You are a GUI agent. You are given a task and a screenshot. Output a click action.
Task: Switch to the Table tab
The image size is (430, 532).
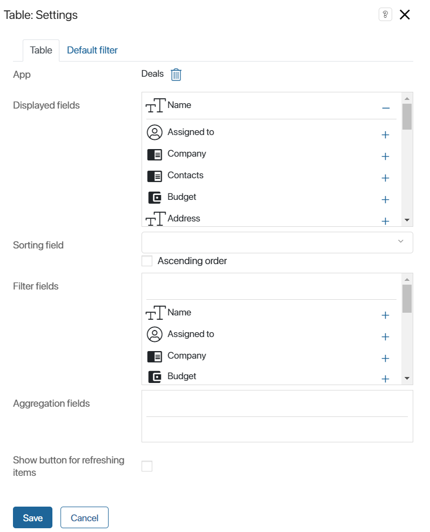pos(41,50)
